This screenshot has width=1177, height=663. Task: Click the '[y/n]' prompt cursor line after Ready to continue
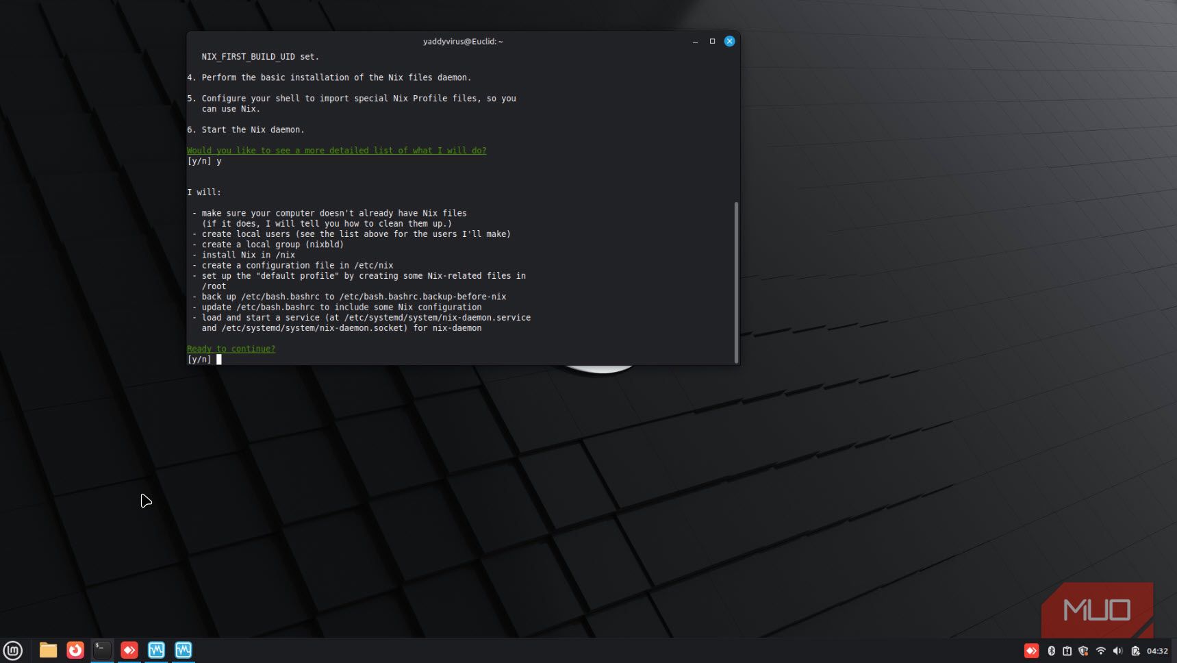tap(204, 359)
